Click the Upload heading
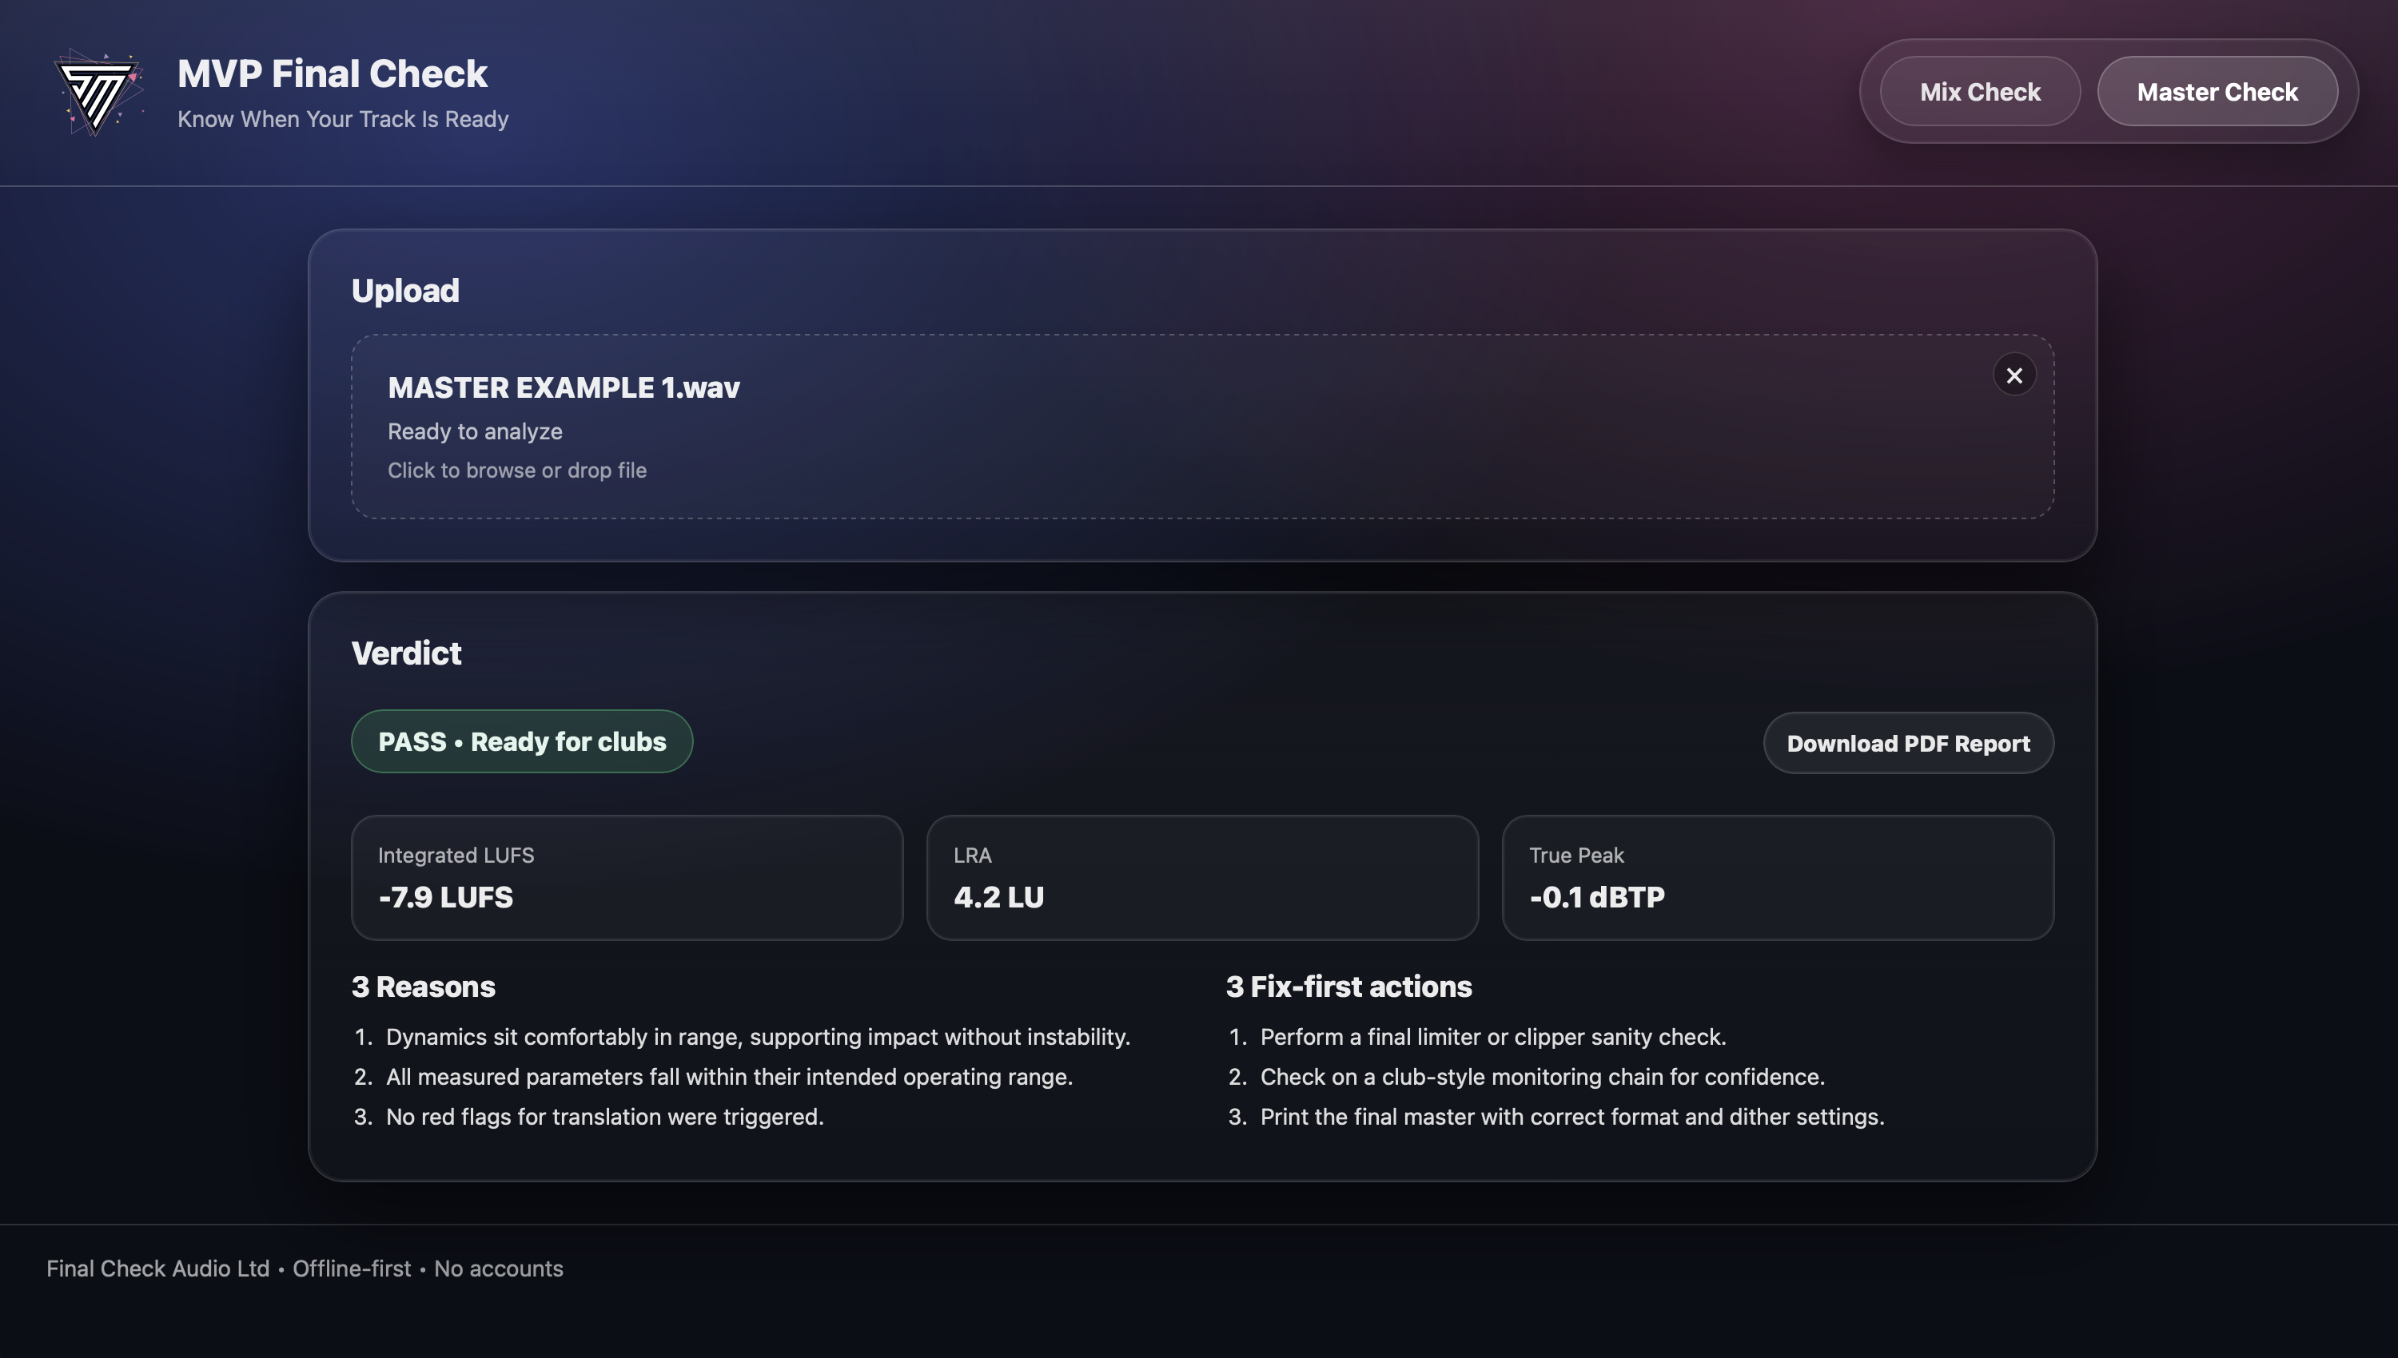 (x=405, y=291)
